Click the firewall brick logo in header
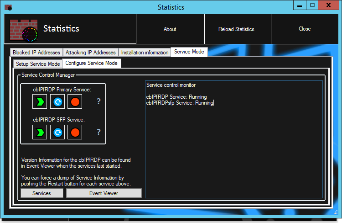 point(24,31)
